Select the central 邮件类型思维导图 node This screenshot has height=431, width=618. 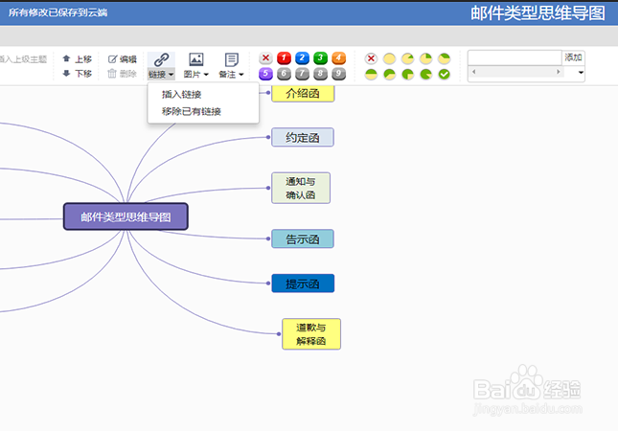coord(126,216)
